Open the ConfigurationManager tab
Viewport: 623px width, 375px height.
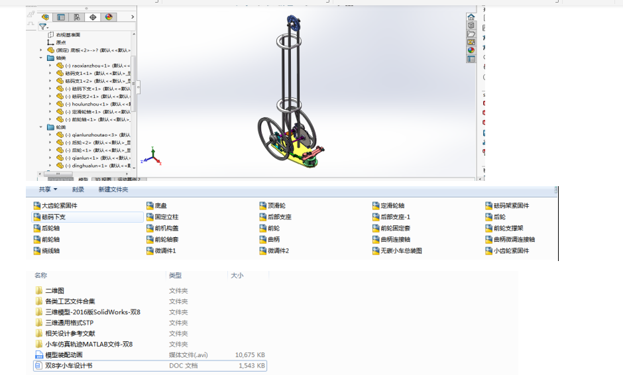pyautogui.click(x=77, y=17)
